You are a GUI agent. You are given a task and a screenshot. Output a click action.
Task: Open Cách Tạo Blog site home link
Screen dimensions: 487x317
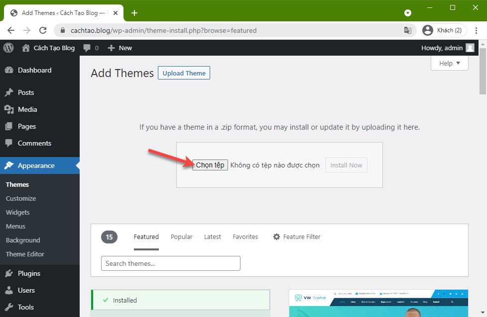(x=48, y=48)
